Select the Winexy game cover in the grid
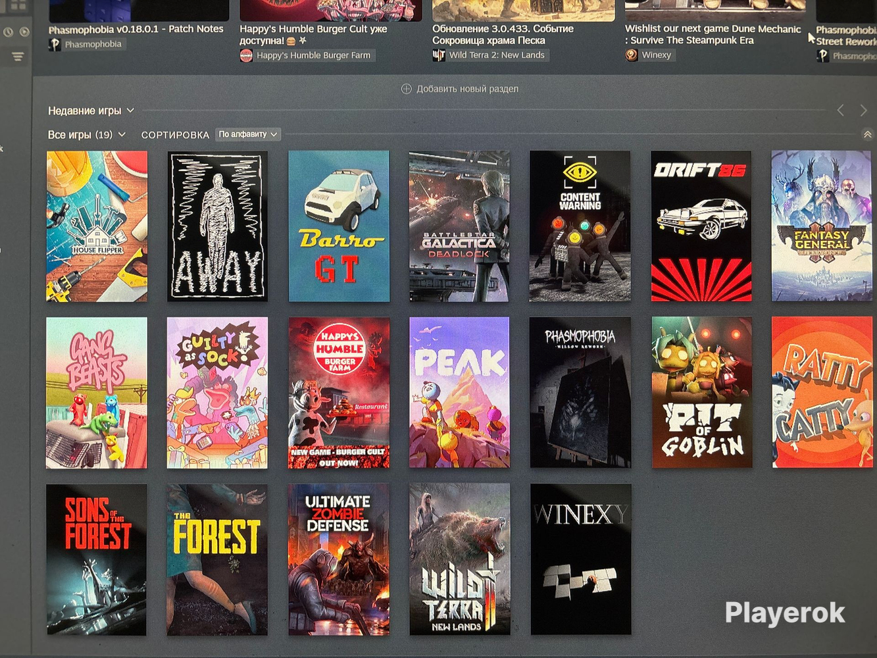This screenshot has width=877, height=658. click(x=581, y=560)
